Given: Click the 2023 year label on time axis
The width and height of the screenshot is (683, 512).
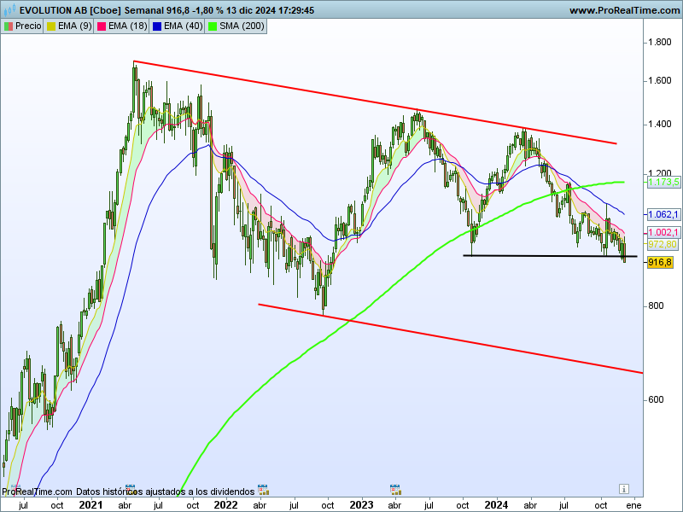Looking at the screenshot, I should [361, 505].
